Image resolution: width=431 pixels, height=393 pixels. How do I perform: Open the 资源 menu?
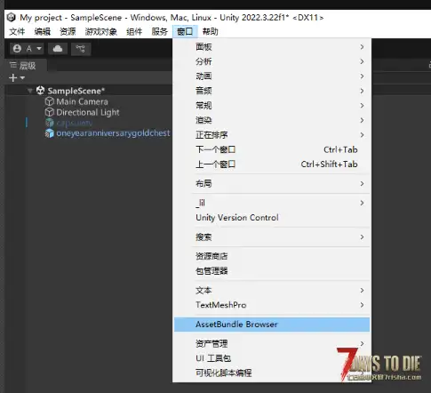[x=68, y=31]
